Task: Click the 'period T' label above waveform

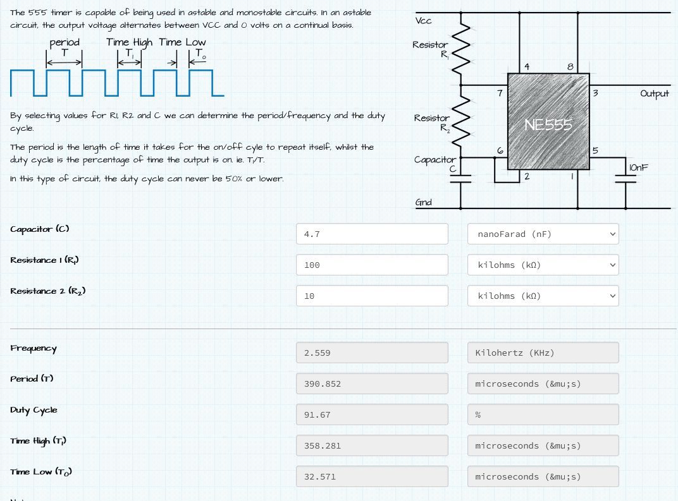Action: (65, 47)
